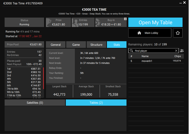
Task: Click the 11th to 12th payout row
Action: coord(24,95)
